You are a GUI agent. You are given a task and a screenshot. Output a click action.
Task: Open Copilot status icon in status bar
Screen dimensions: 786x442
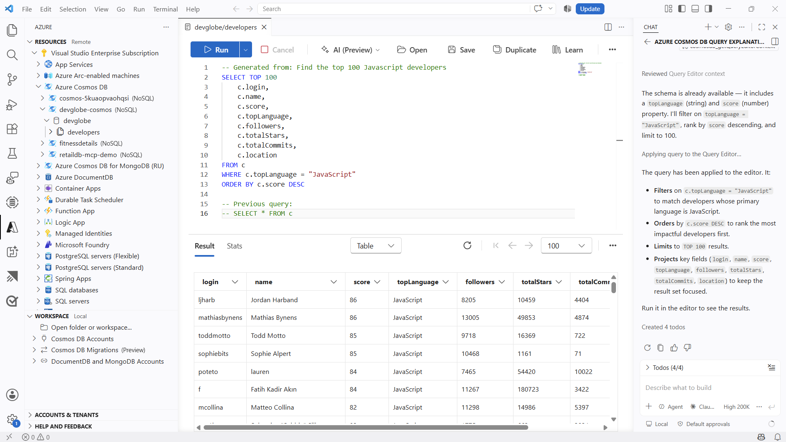761,437
